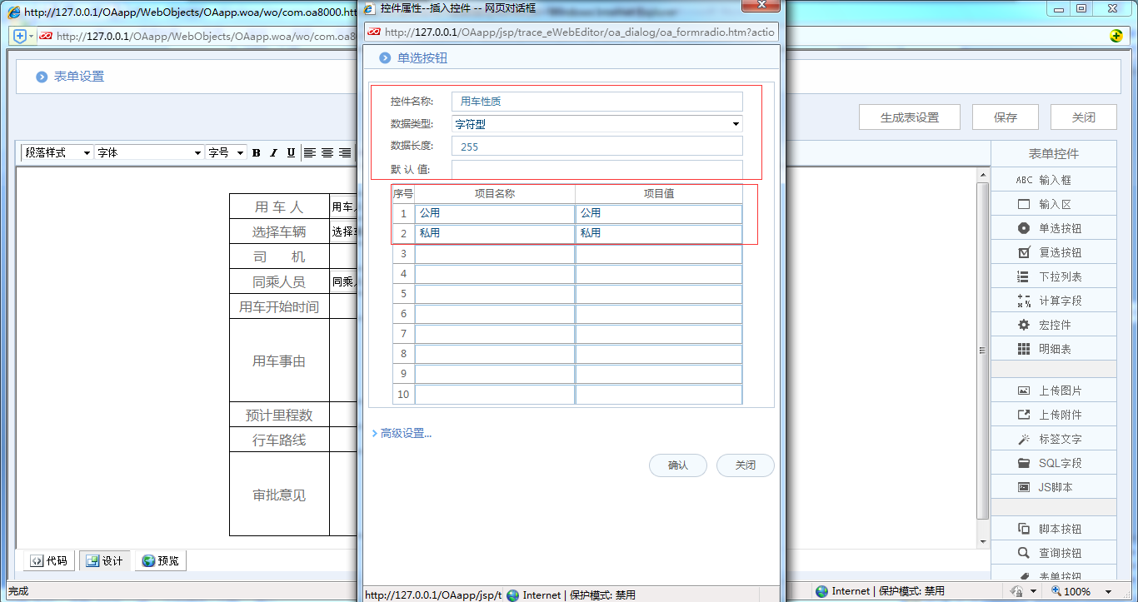
Task: Click the 单选按钮 radio control icon in sidebar
Action: click(x=1024, y=228)
